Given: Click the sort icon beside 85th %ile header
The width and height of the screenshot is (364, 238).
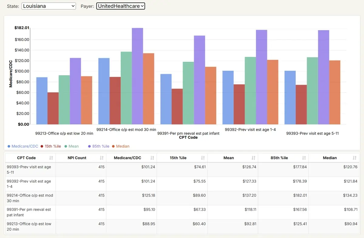Looking at the screenshot, I should click(x=304, y=158).
